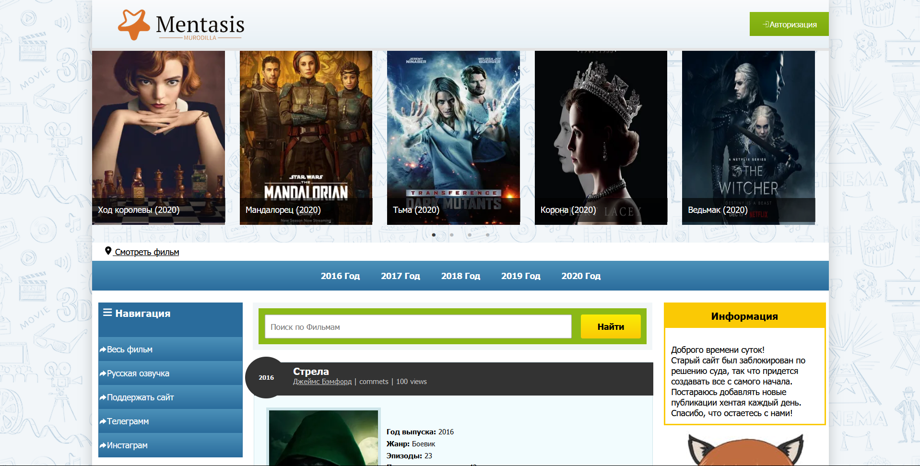This screenshot has width=920, height=466.
Task: Click the Авторизация login button
Action: [789, 24]
